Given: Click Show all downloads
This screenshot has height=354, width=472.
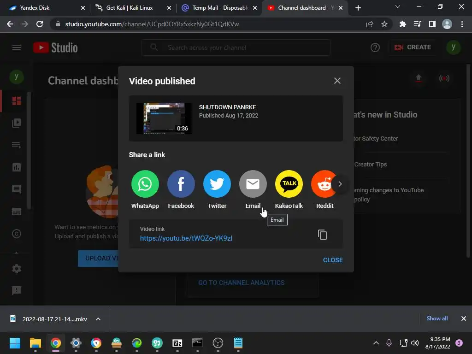Looking at the screenshot, I should [x=437, y=319].
